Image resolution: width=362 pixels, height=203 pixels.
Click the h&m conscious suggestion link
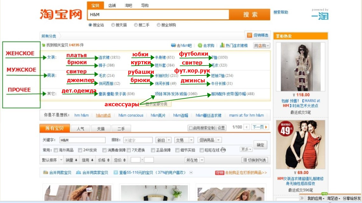click(131, 115)
